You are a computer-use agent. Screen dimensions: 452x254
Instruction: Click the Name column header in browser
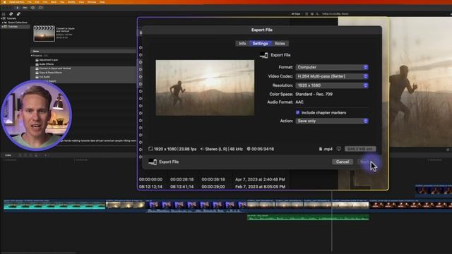pyautogui.click(x=36, y=51)
